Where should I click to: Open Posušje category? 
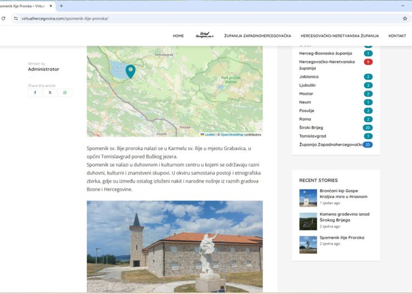307,111
